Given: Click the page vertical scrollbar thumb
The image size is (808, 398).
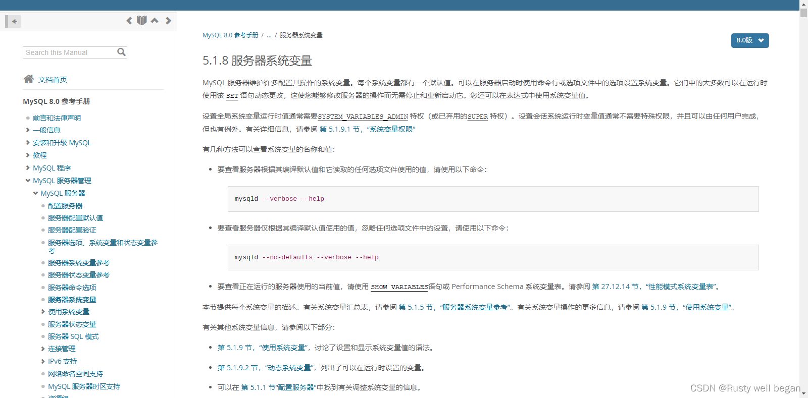Looking at the screenshot, I should [803, 13].
